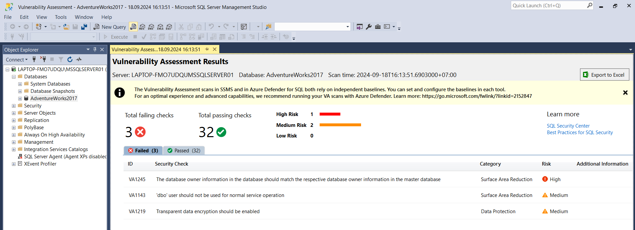Screen dimensions: 635x230
Task: Click the Open File folder icon
Action: point(66,27)
